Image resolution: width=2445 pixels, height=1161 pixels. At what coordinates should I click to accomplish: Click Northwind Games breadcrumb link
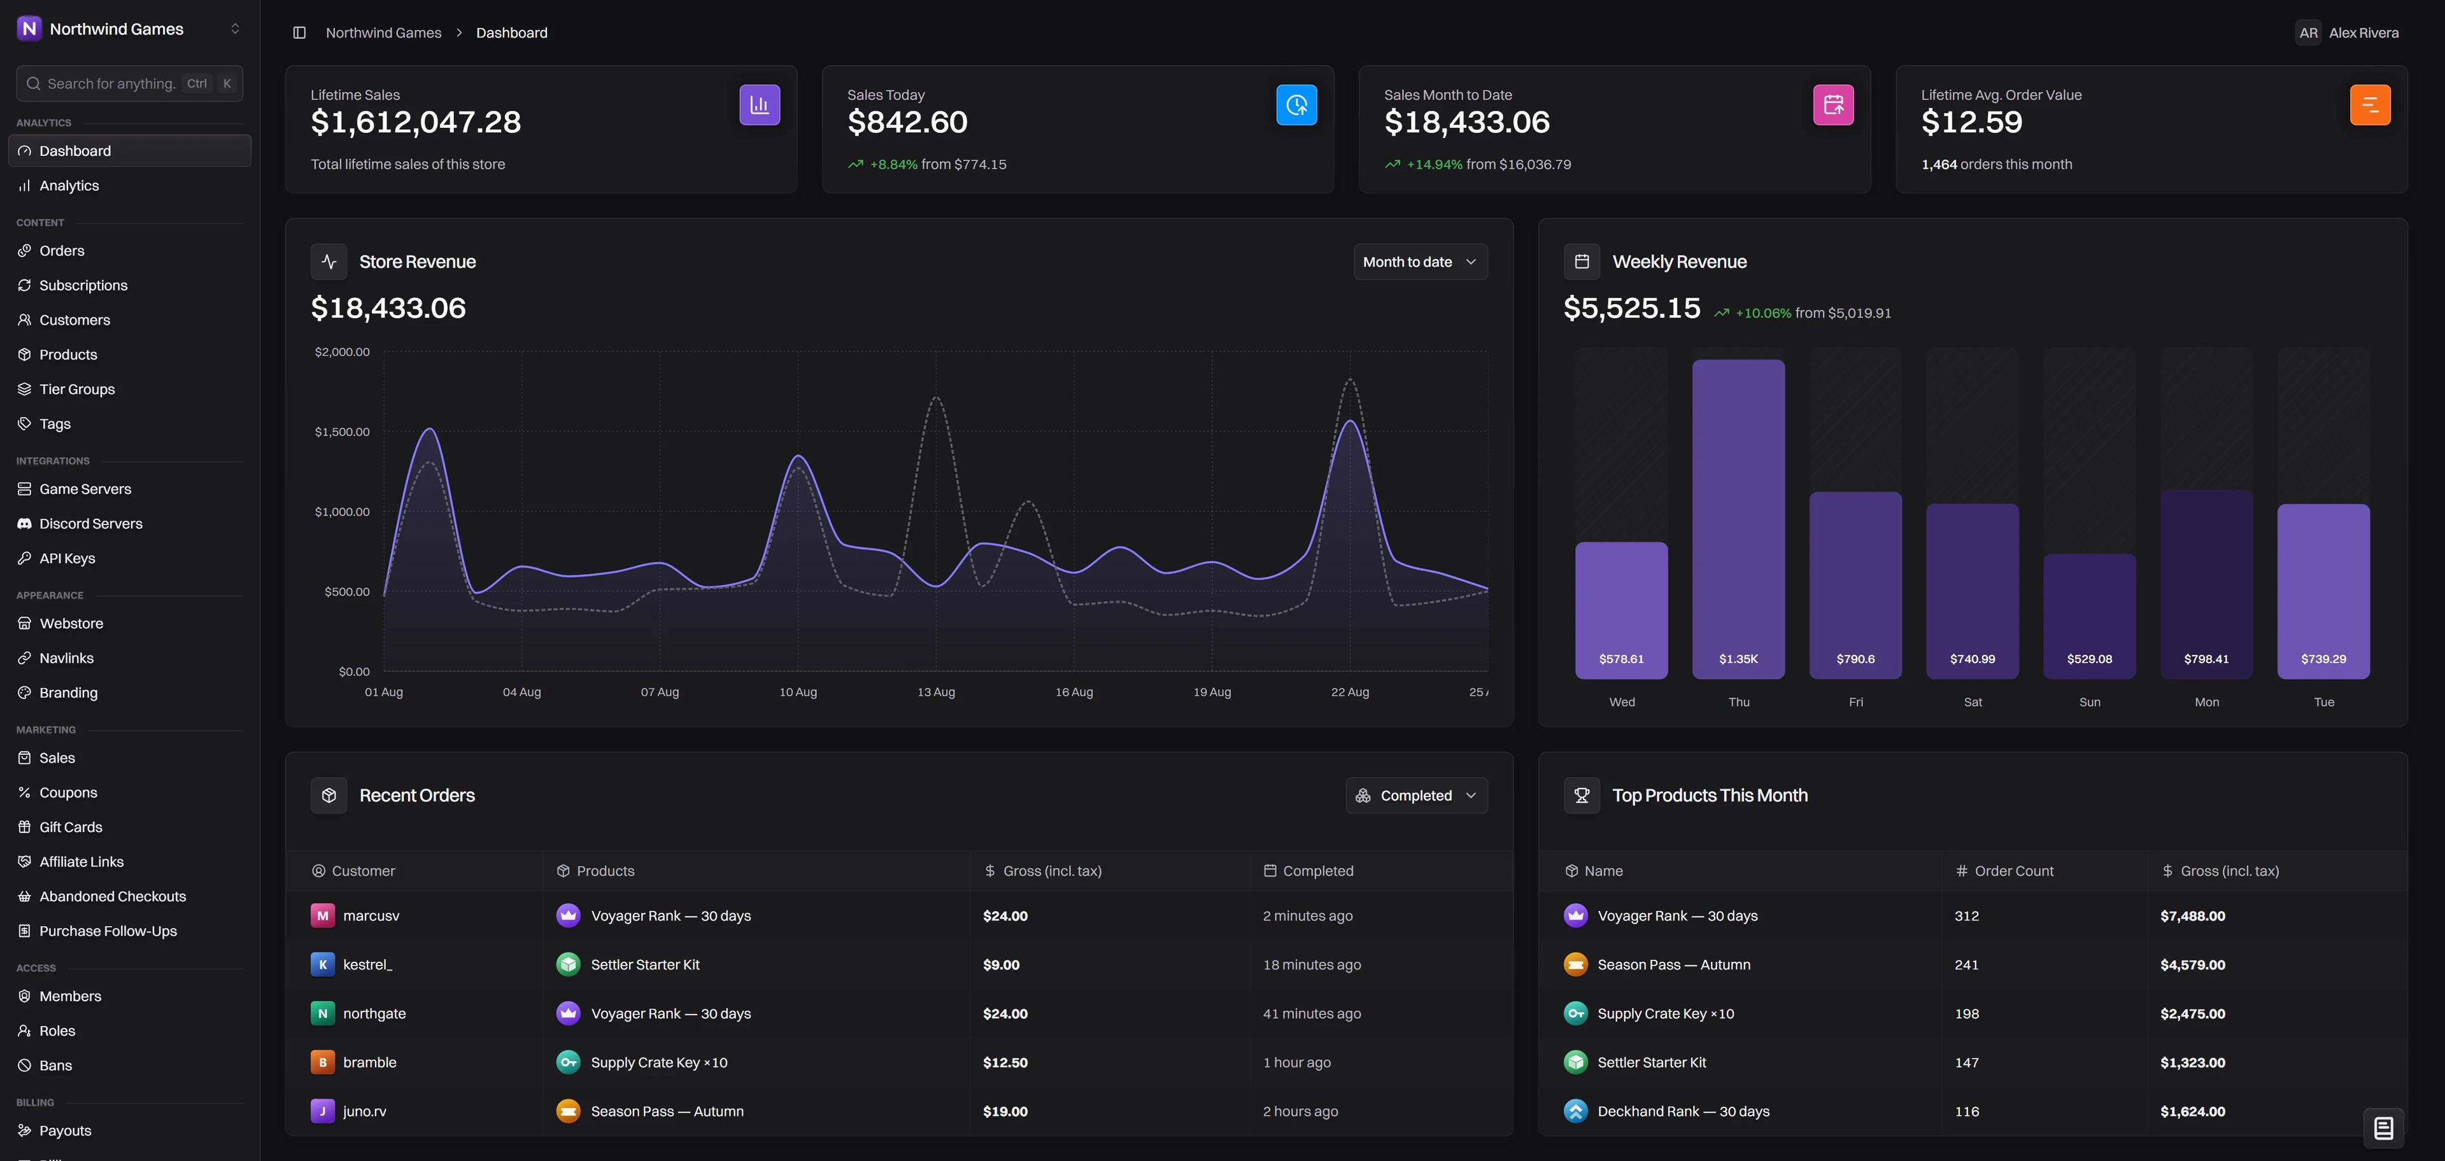(383, 32)
